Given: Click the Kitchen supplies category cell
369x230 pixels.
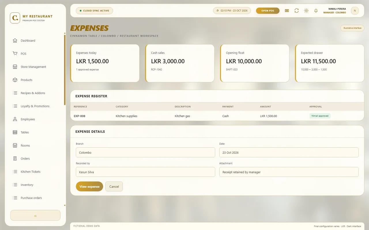Looking at the screenshot, I should (x=127, y=116).
